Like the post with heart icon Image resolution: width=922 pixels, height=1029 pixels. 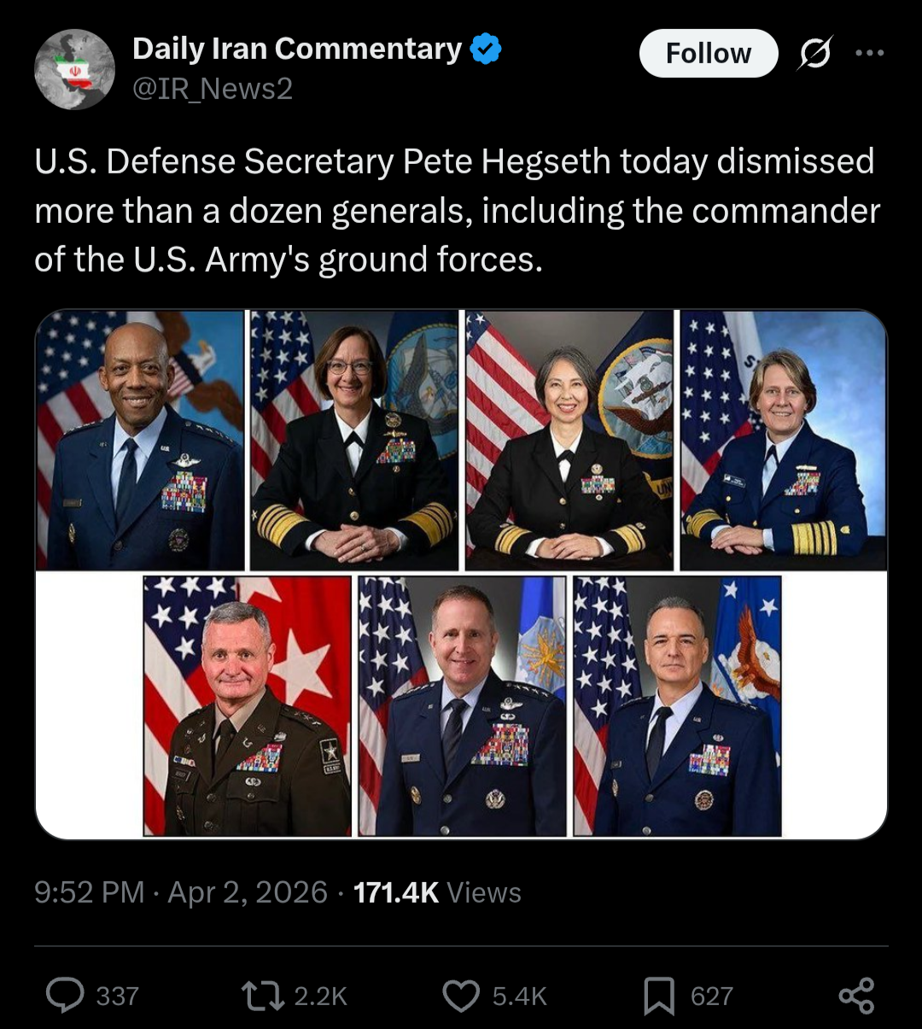pos(461,996)
